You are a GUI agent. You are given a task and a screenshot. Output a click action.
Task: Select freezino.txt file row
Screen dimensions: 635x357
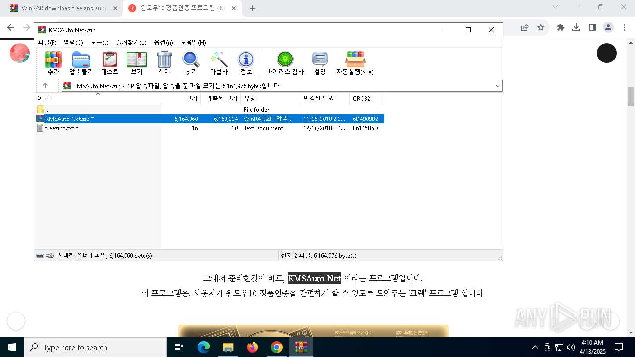pyautogui.click(x=209, y=128)
